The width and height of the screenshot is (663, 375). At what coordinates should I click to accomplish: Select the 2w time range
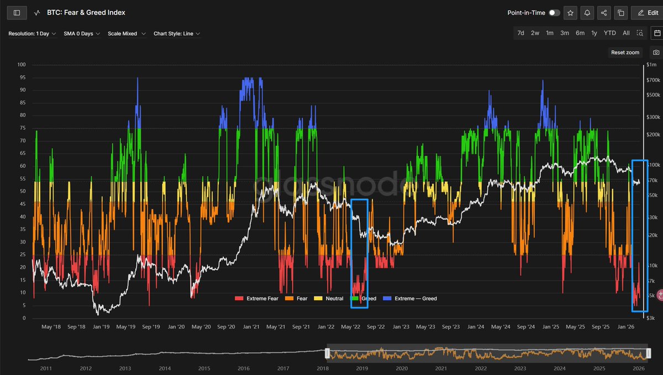(x=535, y=33)
